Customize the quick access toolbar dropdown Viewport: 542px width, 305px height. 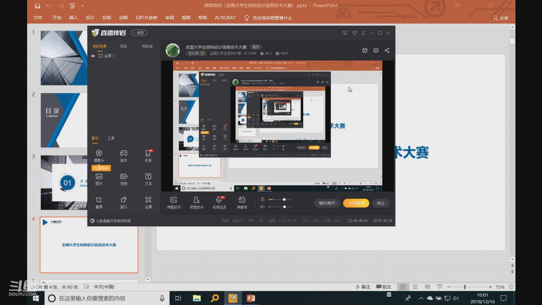pyautogui.click(x=83, y=6)
